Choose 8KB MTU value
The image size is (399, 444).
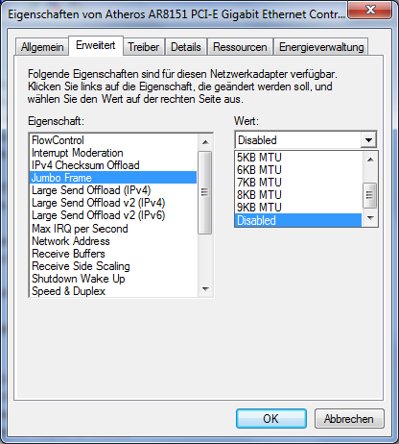pyautogui.click(x=298, y=195)
